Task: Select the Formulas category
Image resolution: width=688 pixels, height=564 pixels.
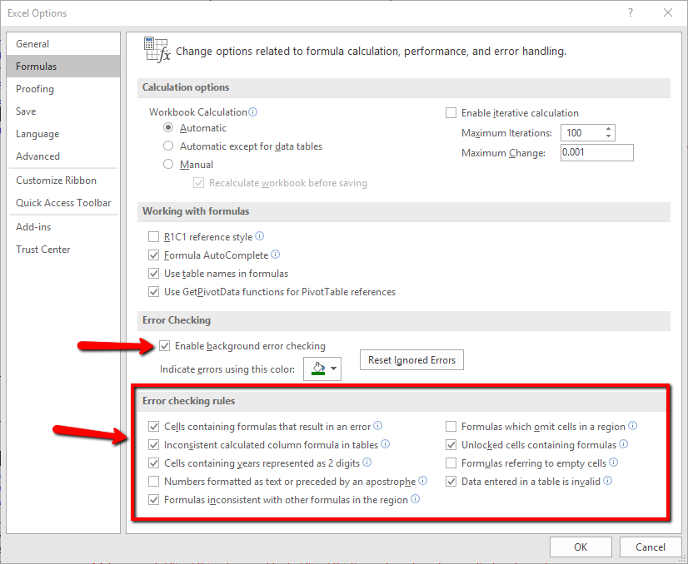Action: pyautogui.click(x=63, y=67)
